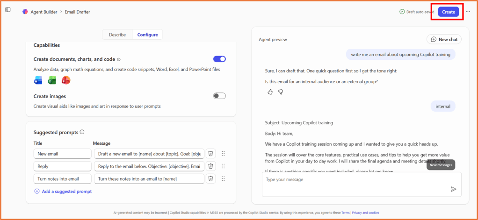The width and height of the screenshot is (478, 220).
Task: Start a New chat in agent preview
Action: click(x=444, y=39)
